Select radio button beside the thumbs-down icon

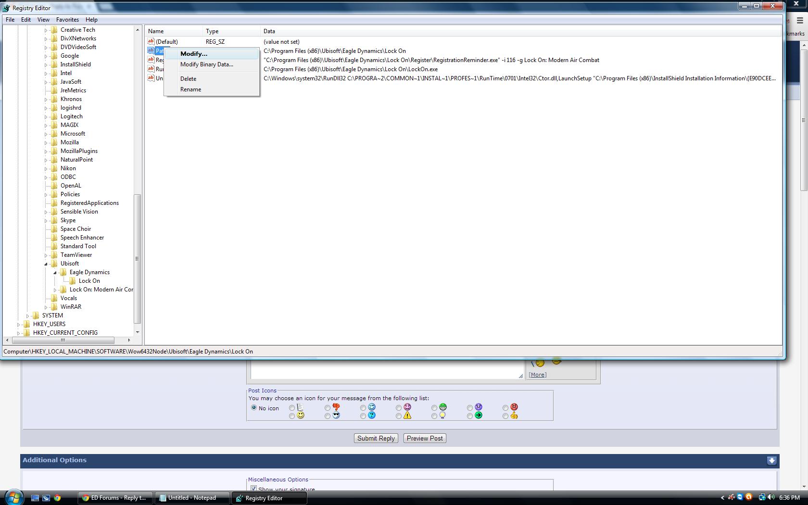click(328, 408)
